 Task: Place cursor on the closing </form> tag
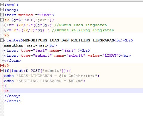(x=13, y=61)
